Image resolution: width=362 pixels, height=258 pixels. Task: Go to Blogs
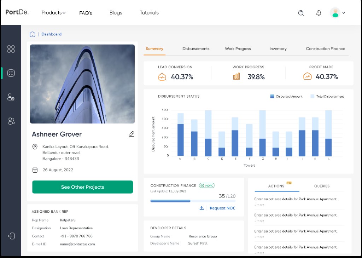(116, 13)
